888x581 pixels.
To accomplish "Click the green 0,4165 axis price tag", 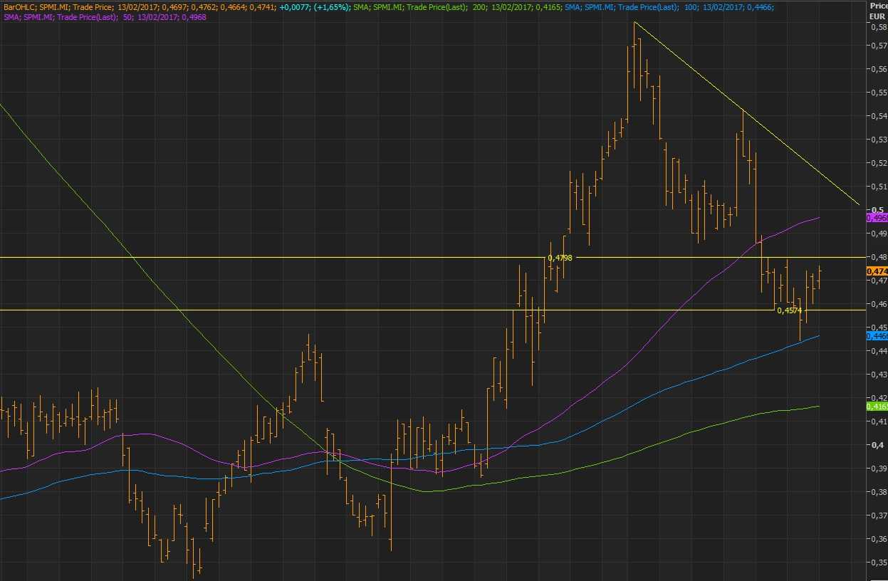I will pyautogui.click(x=877, y=406).
